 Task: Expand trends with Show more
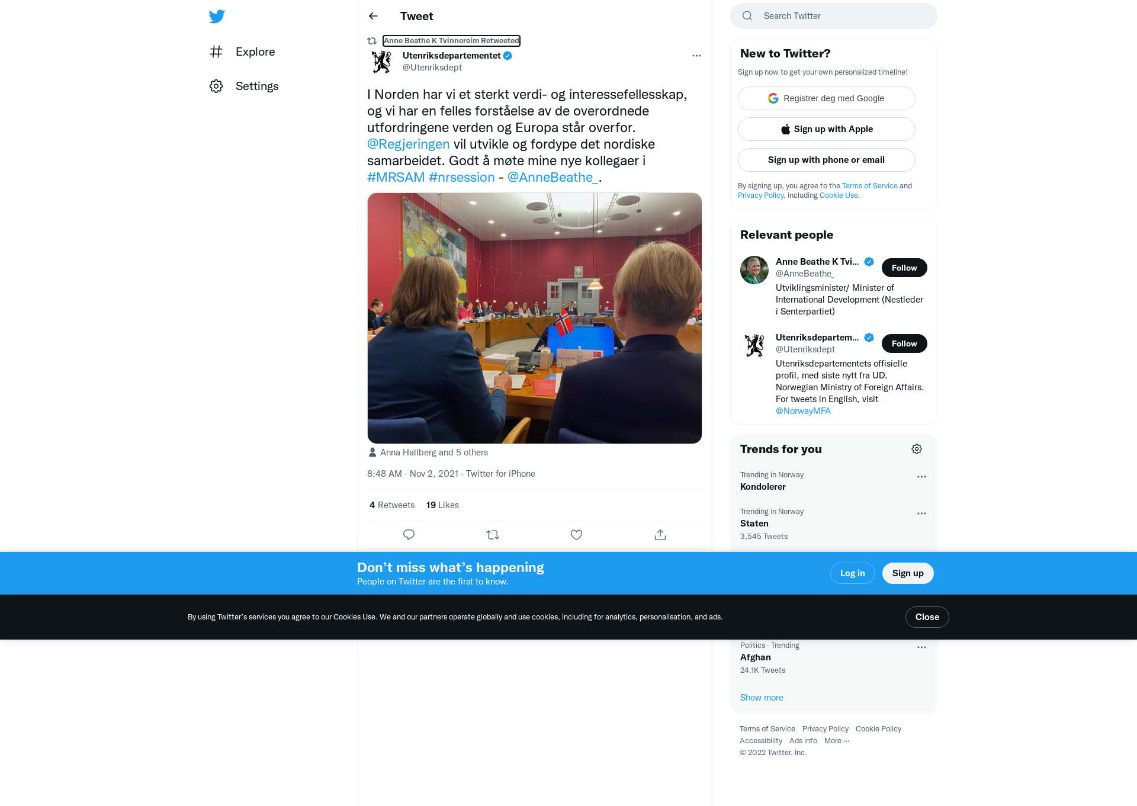click(x=762, y=698)
